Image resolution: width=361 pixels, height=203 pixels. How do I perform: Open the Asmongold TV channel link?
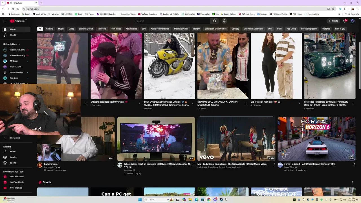[x=50, y=167]
